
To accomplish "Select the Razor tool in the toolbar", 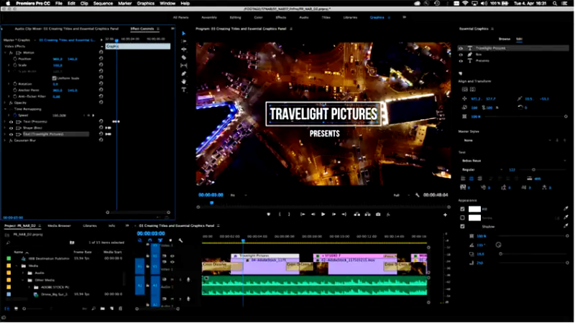I will [184, 57].
